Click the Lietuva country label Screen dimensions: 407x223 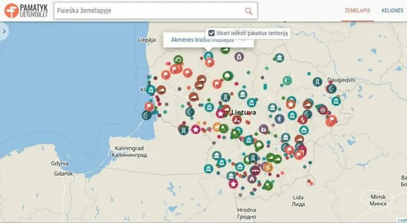tap(244, 112)
